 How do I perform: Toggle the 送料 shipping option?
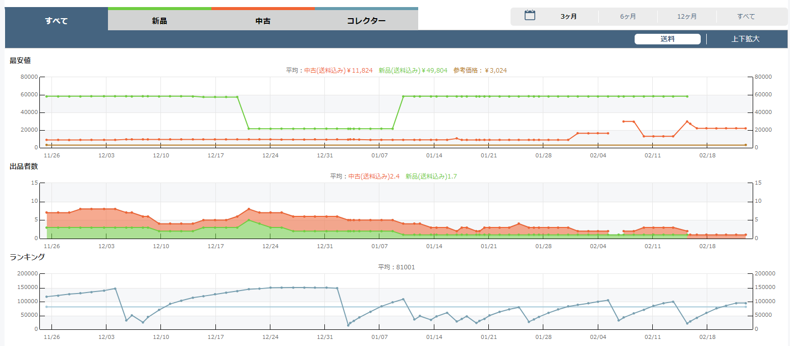click(x=667, y=39)
